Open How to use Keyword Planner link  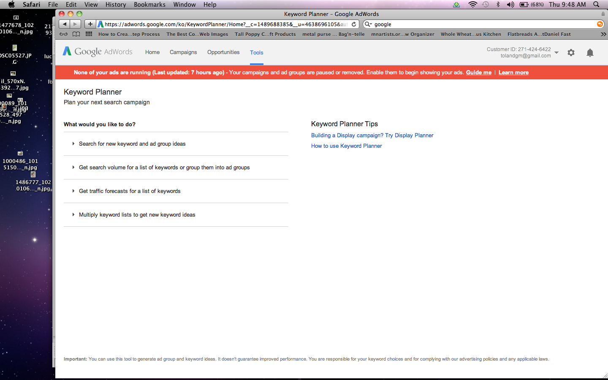(x=347, y=146)
